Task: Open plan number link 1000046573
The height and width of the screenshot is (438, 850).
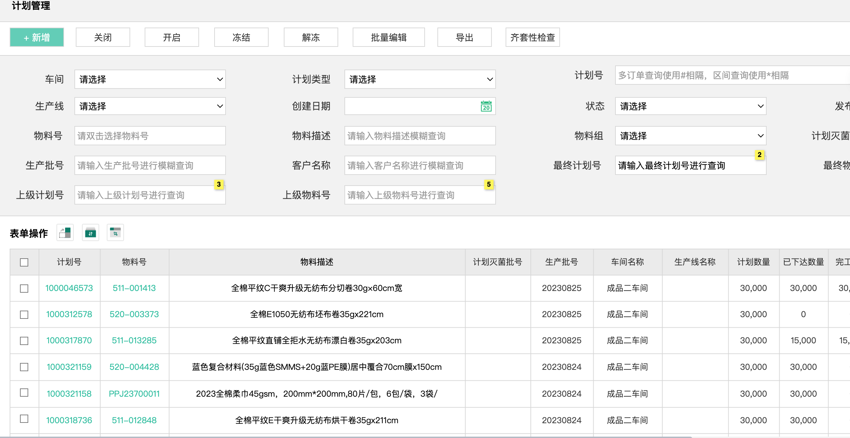Action: [x=69, y=288]
